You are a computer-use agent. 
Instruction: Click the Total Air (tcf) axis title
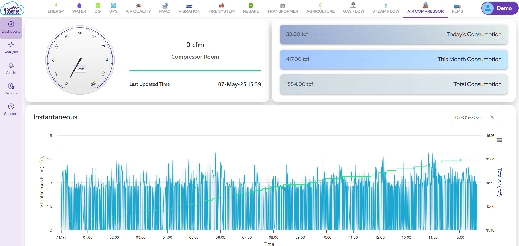pyautogui.click(x=499, y=182)
